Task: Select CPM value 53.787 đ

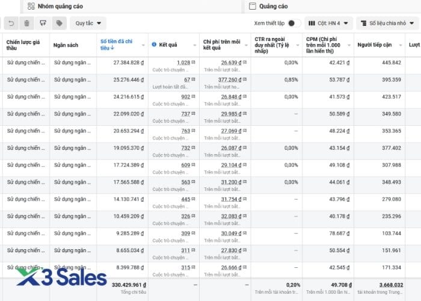Action: (x=339, y=80)
